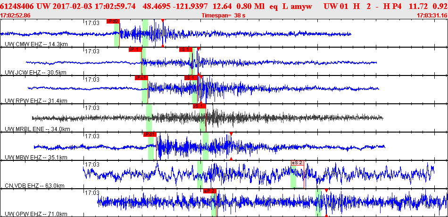Screen dimensions: 448x217
Task: Select the iPd1 pick flag on MBW trace
Action: [x=149, y=134]
